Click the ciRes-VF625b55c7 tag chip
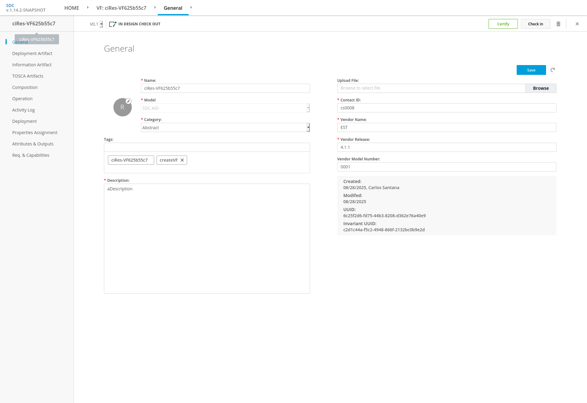The image size is (587, 403). 131,160
